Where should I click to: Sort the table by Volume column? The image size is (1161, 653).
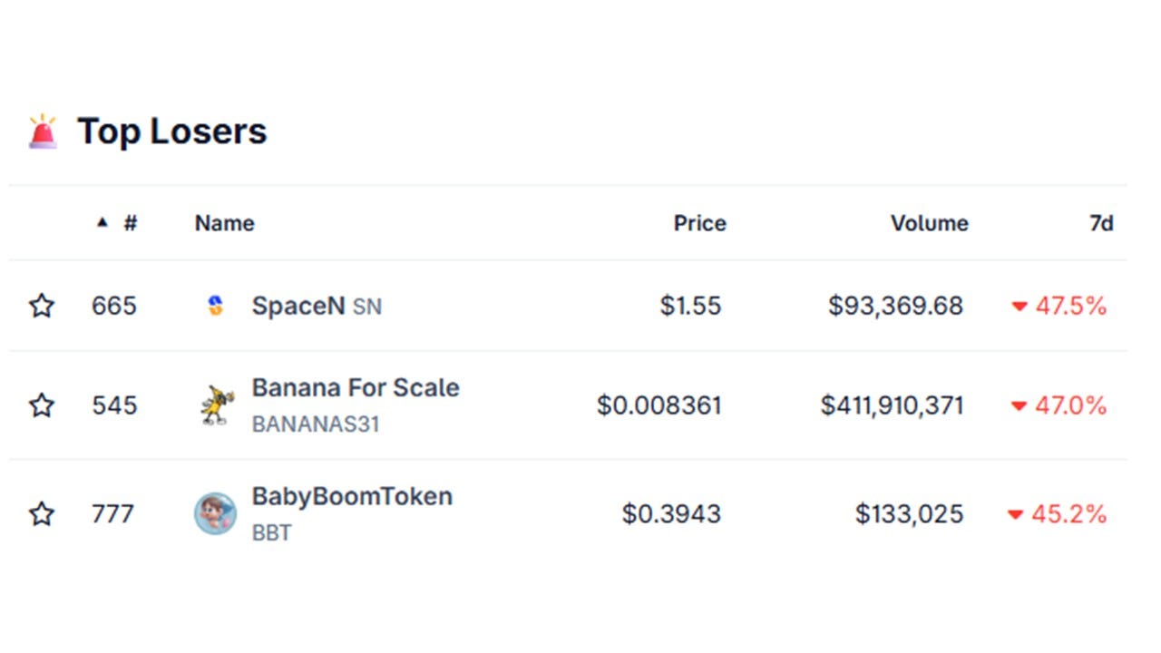tap(930, 222)
